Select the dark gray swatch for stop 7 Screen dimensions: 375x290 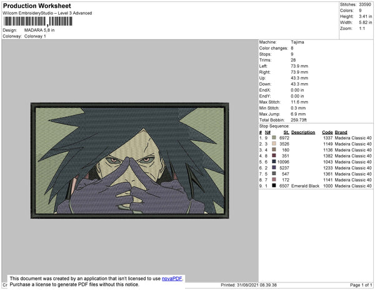274,174
